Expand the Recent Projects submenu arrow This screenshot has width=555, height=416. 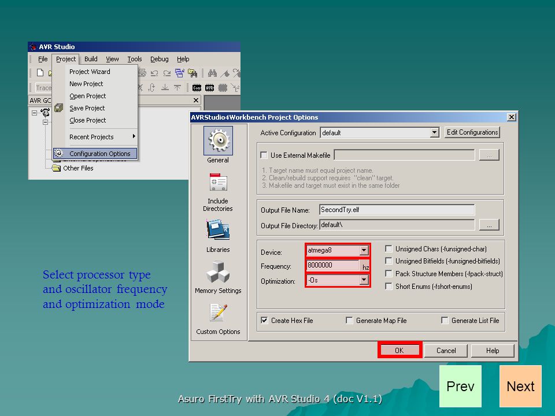pyautogui.click(x=134, y=136)
